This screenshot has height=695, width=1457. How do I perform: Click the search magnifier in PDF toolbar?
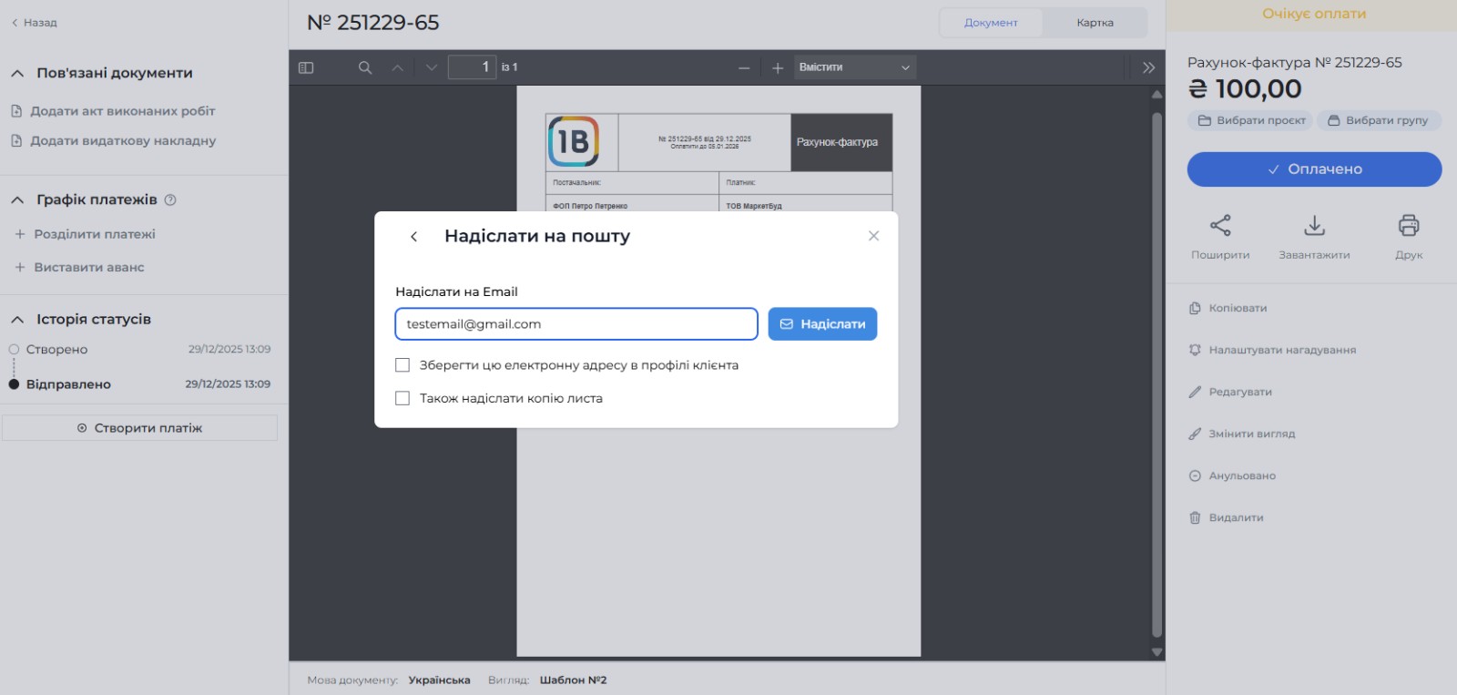point(365,67)
